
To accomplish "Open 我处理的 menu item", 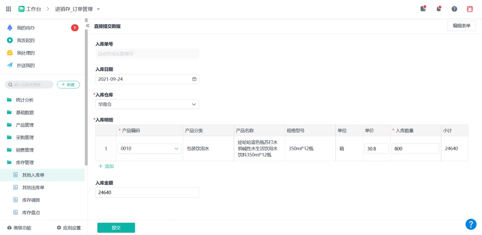I will pos(42,53).
